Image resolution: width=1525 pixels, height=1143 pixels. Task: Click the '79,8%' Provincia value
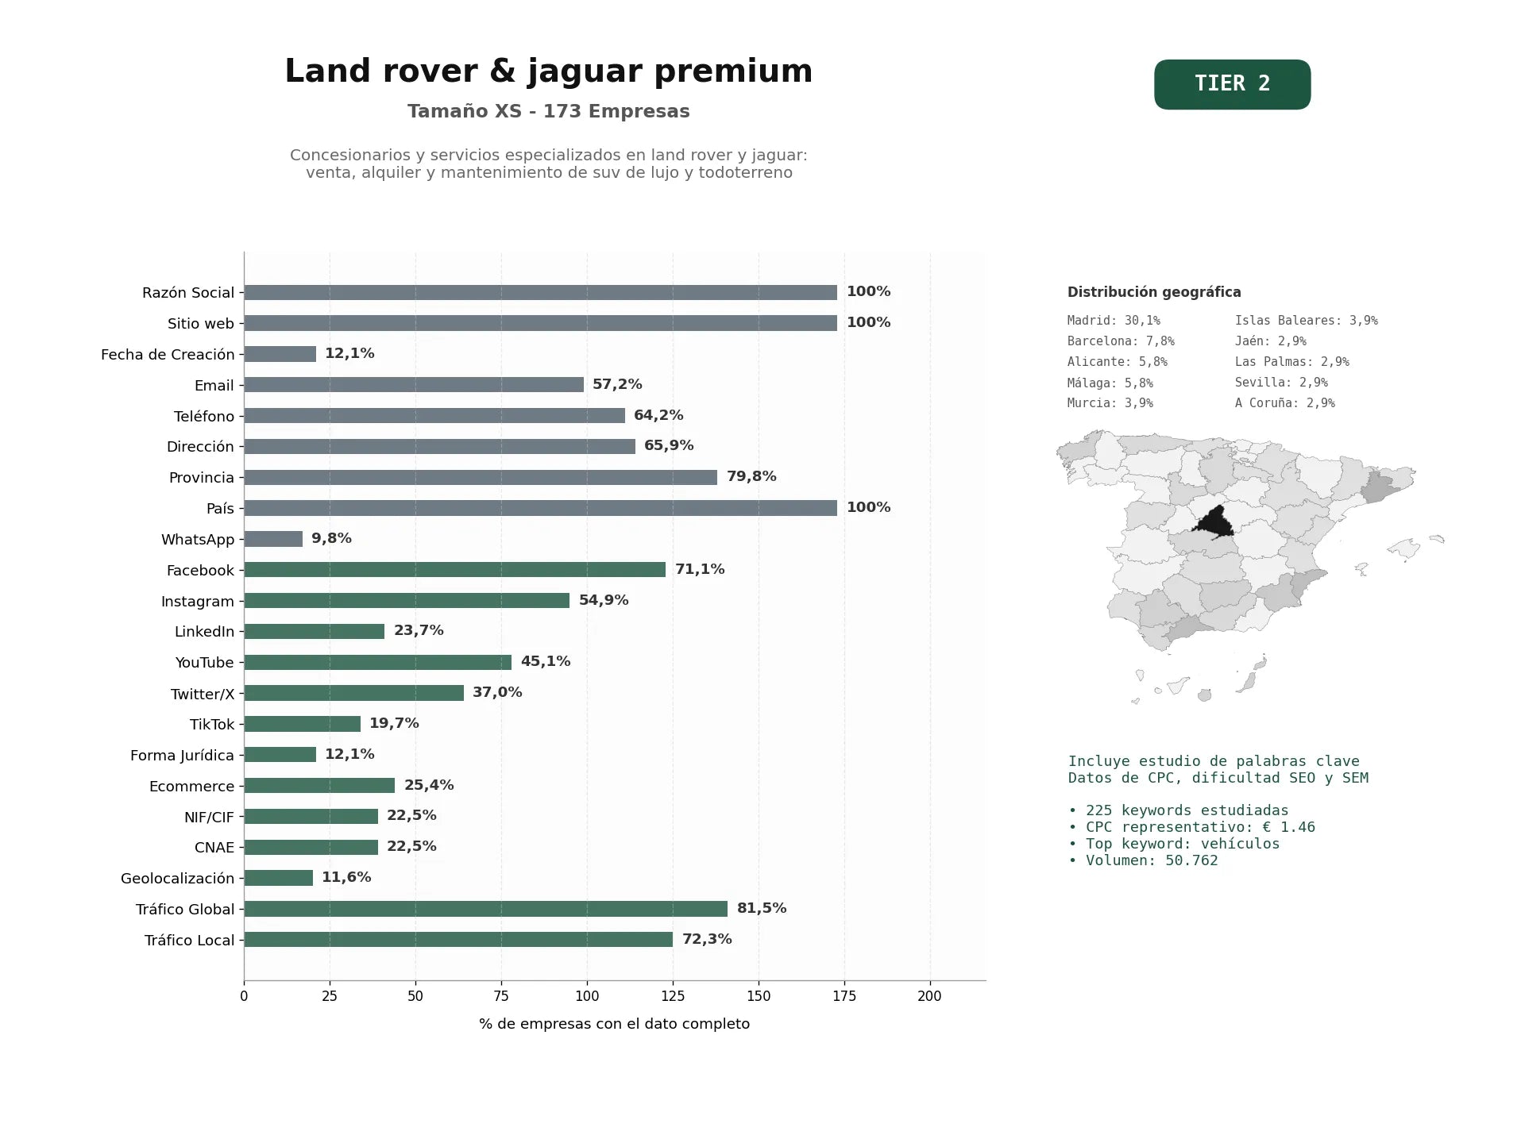[x=751, y=476]
